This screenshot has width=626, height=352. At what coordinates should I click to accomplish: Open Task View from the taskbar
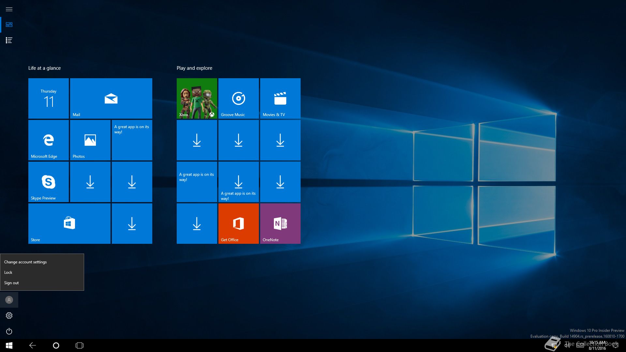pyautogui.click(x=80, y=345)
